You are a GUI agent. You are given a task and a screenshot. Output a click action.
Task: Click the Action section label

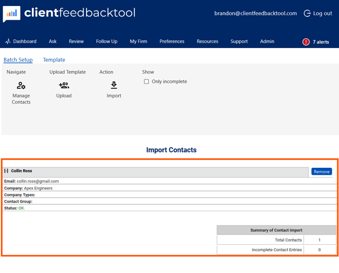click(106, 72)
